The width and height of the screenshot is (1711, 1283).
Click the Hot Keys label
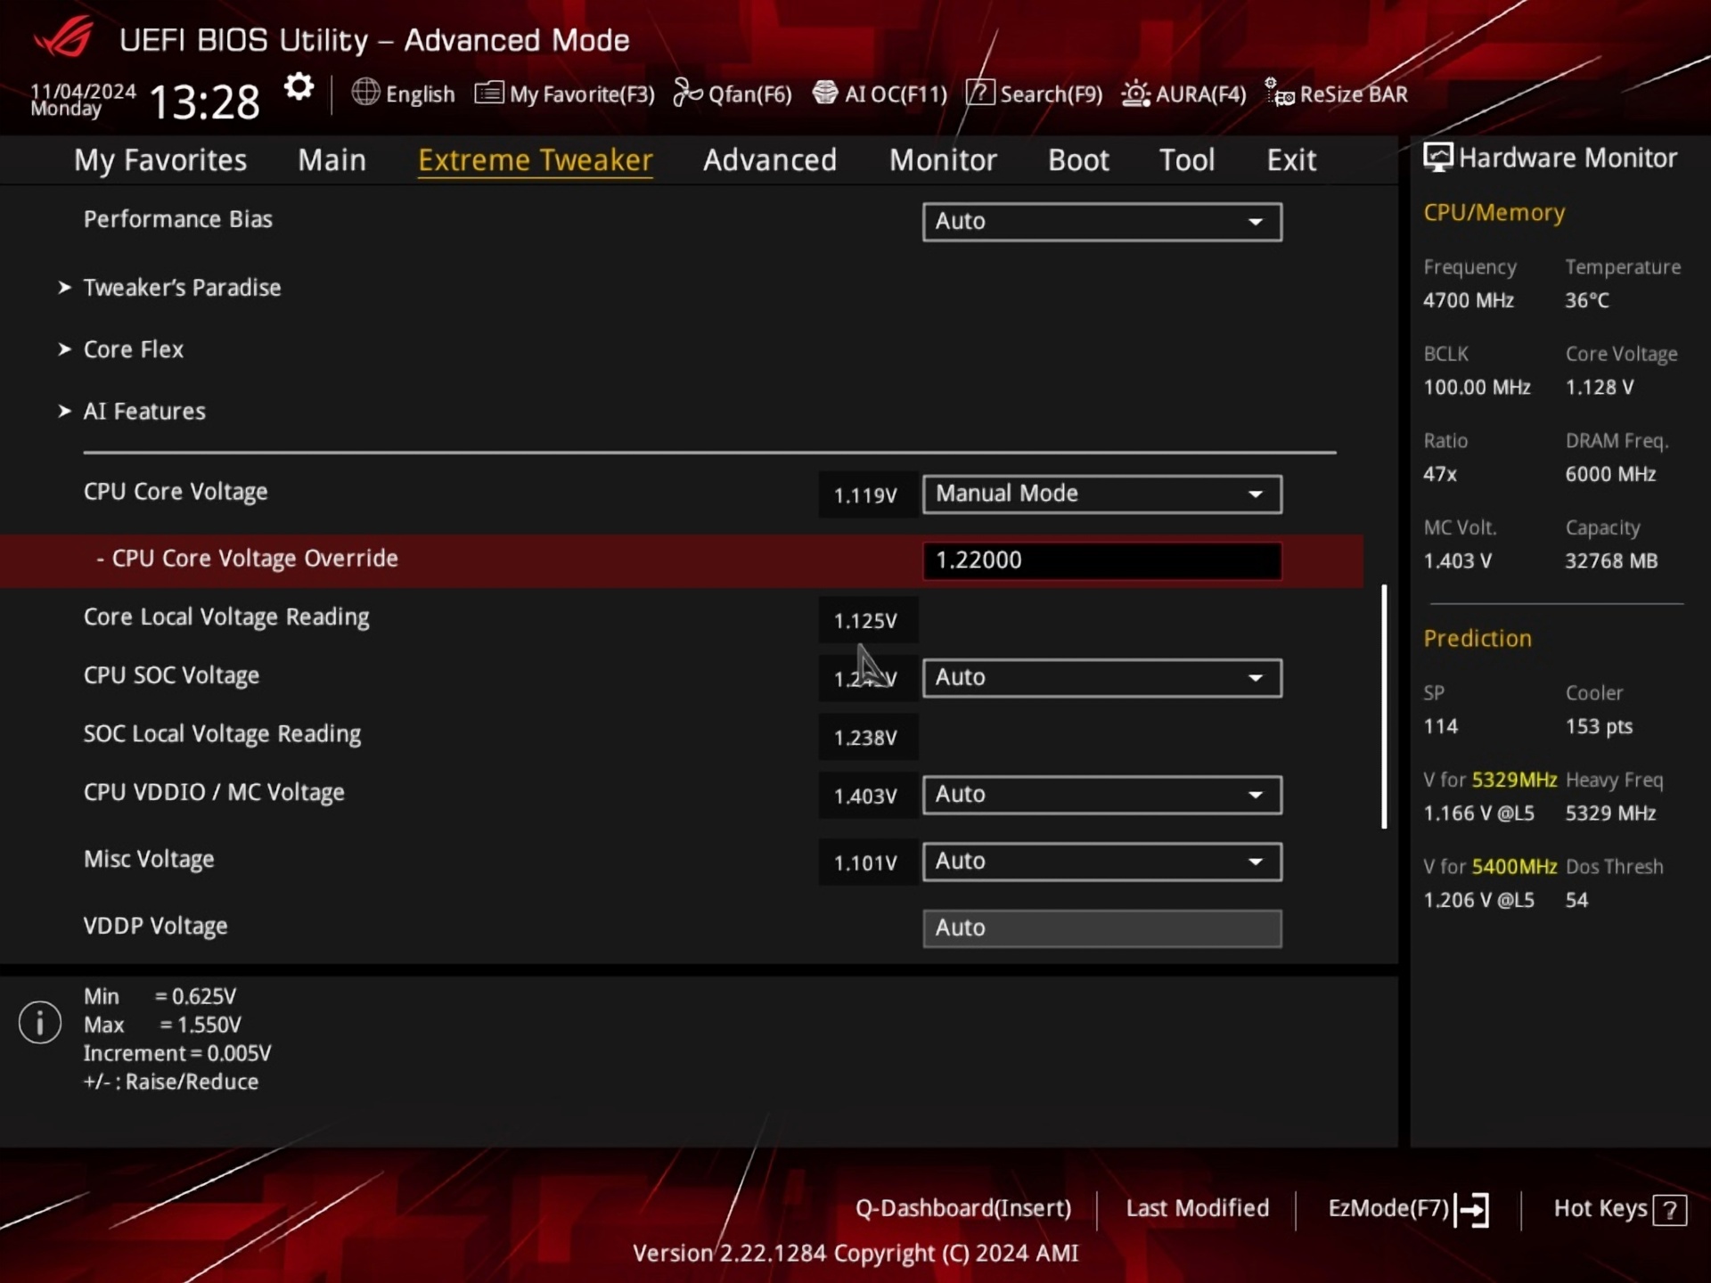[x=1600, y=1208]
